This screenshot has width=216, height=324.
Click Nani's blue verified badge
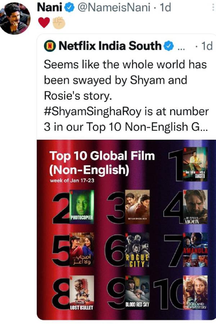(69, 8)
